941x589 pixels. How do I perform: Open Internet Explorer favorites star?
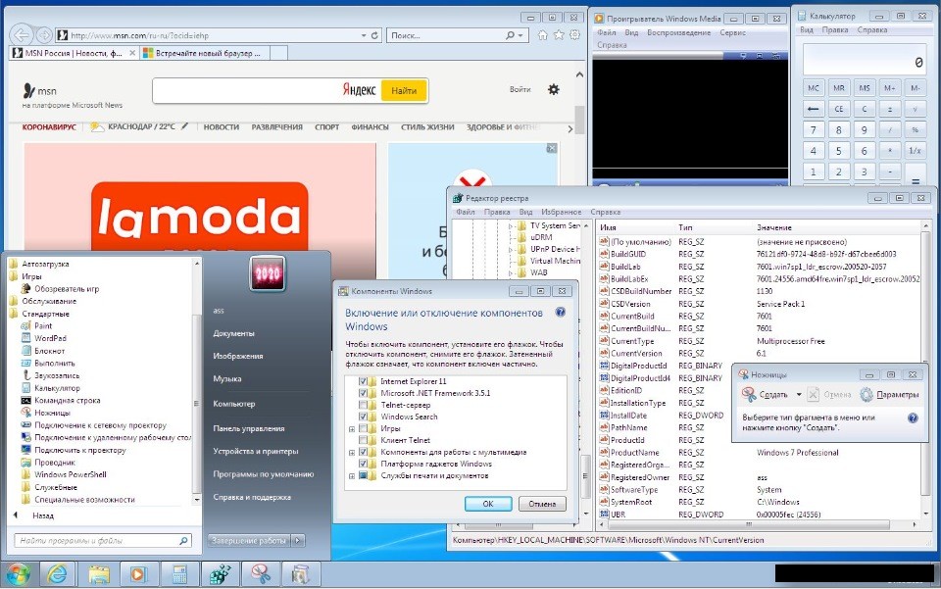tap(559, 35)
